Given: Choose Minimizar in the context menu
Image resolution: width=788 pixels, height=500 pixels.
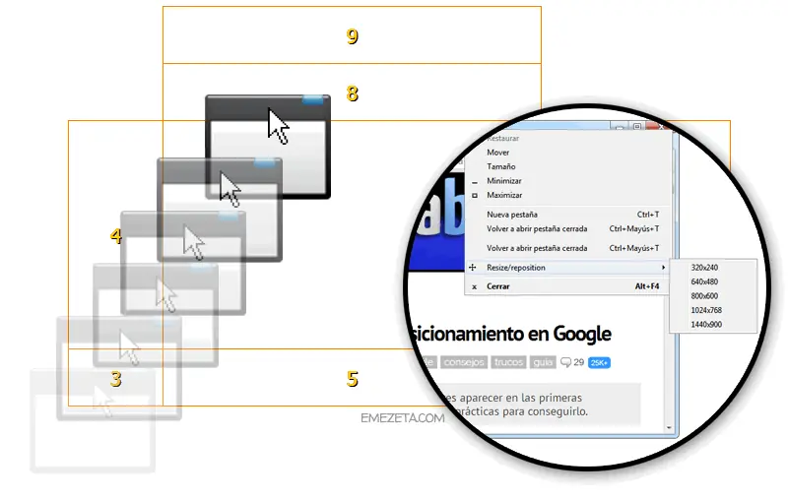Looking at the screenshot, I should (x=568, y=181).
